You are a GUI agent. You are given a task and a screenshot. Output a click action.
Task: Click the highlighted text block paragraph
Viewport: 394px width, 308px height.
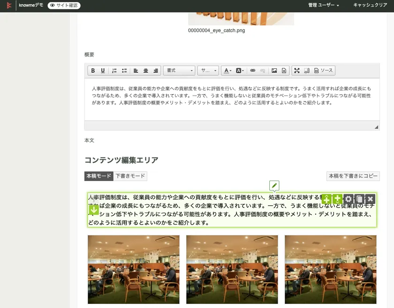pyautogui.click(x=232, y=210)
